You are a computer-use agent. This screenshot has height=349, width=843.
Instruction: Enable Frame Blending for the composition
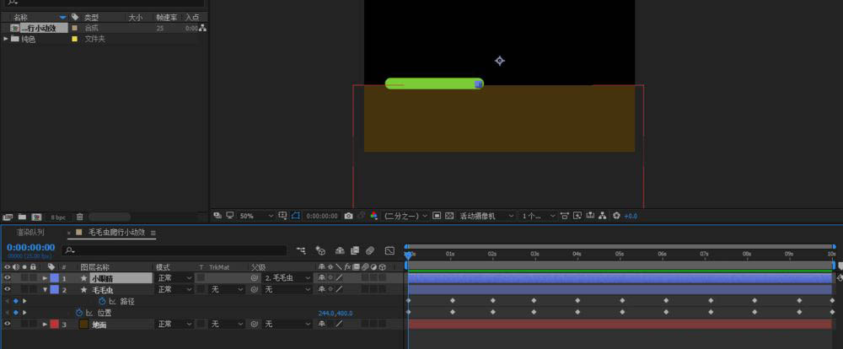coord(355,250)
